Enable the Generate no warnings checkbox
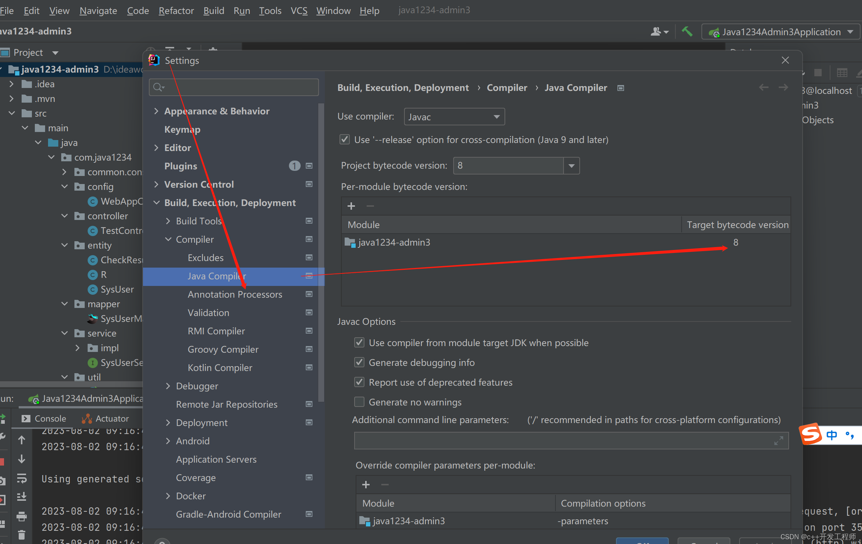The image size is (862, 544). [359, 402]
